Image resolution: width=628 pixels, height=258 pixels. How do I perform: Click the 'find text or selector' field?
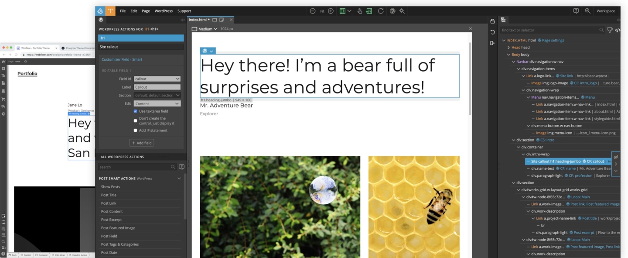(552, 30)
